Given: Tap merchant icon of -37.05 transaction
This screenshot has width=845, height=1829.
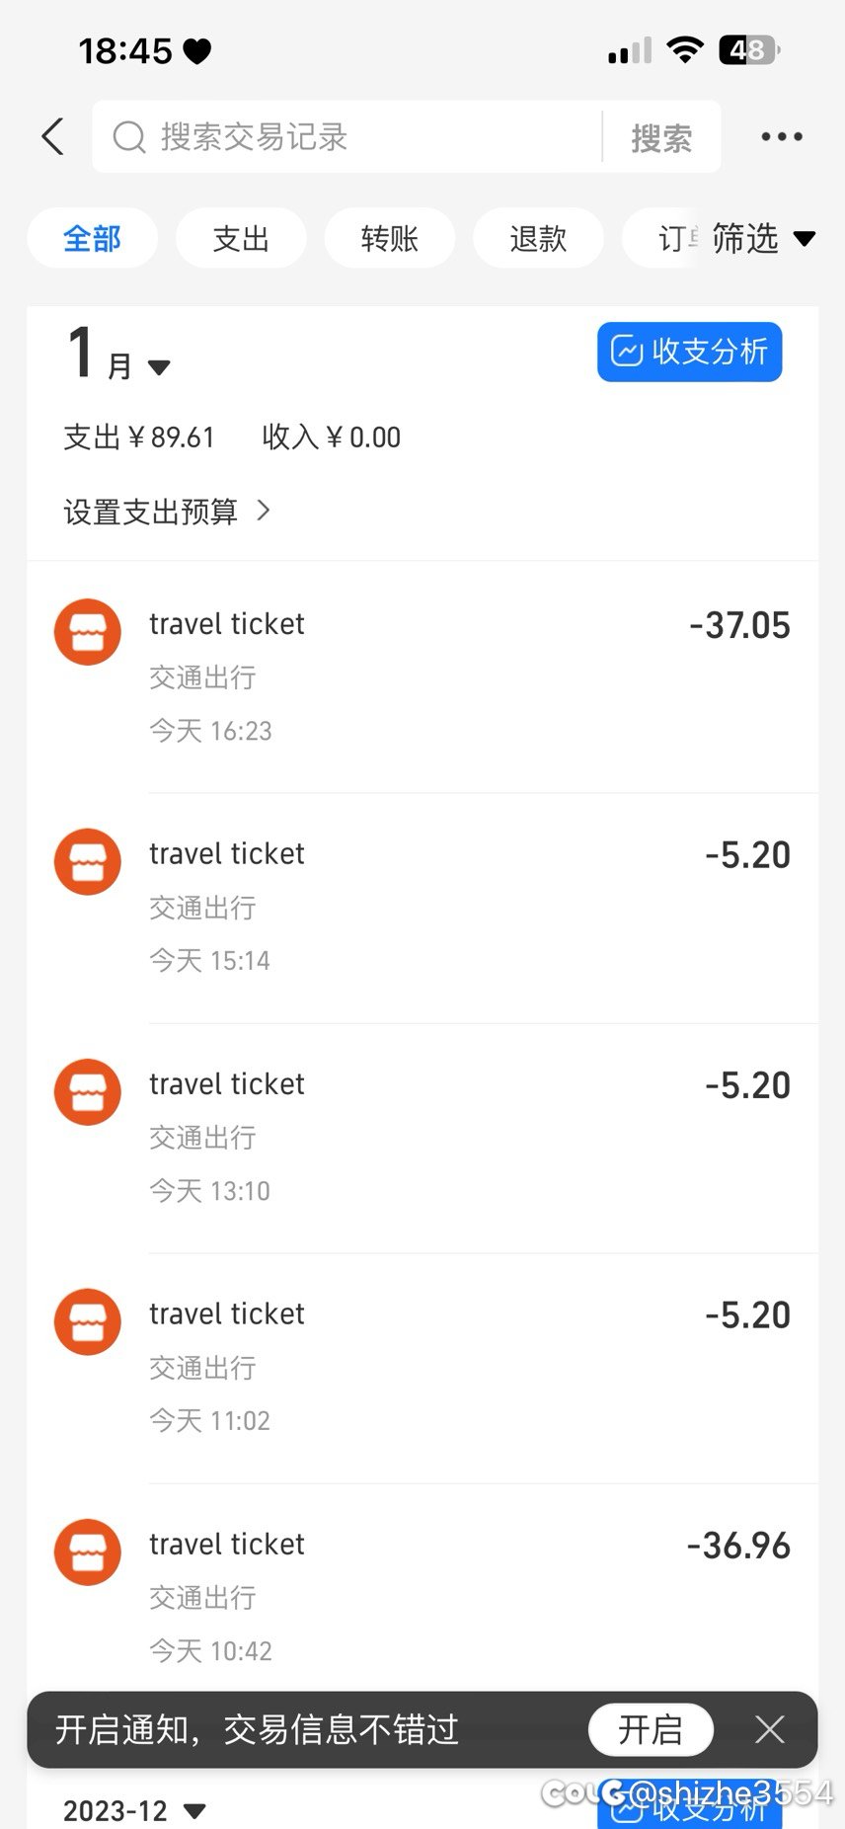Looking at the screenshot, I should coord(88,632).
